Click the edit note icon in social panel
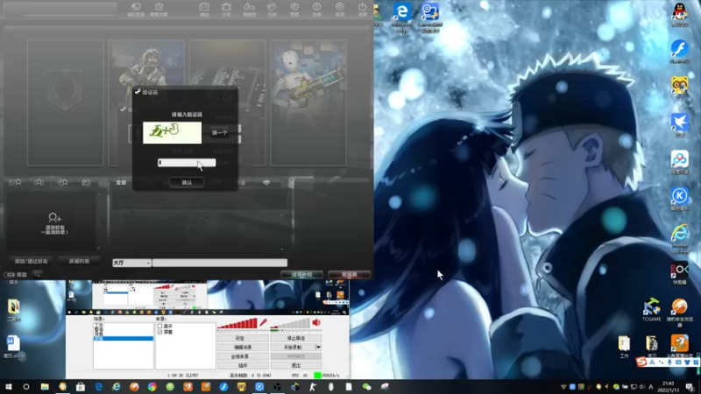Viewport: 701px width, 394px height. point(86,182)
